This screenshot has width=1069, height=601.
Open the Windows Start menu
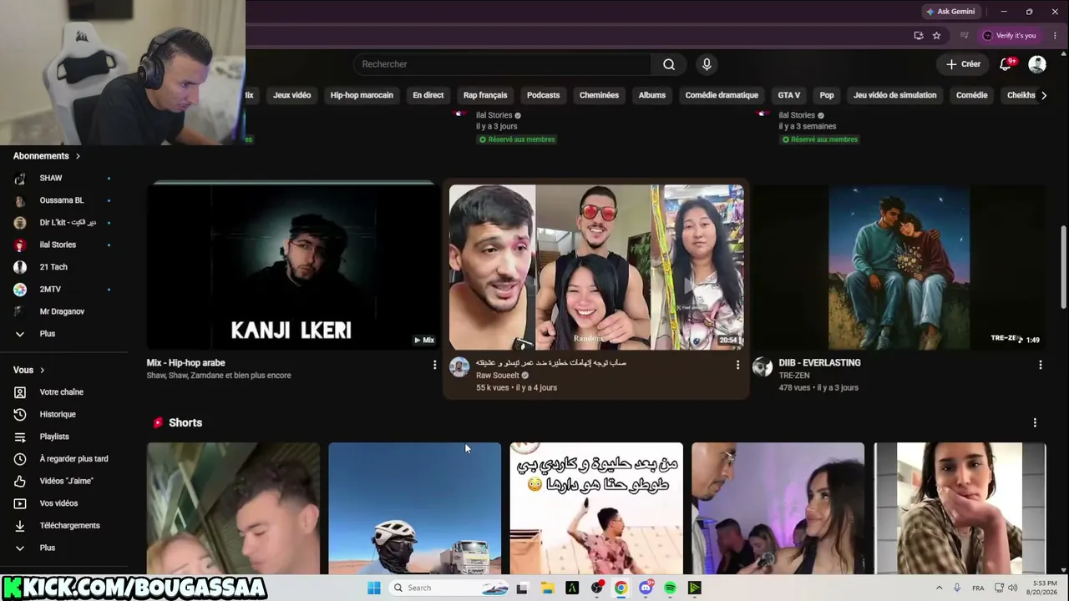[374, 588]
